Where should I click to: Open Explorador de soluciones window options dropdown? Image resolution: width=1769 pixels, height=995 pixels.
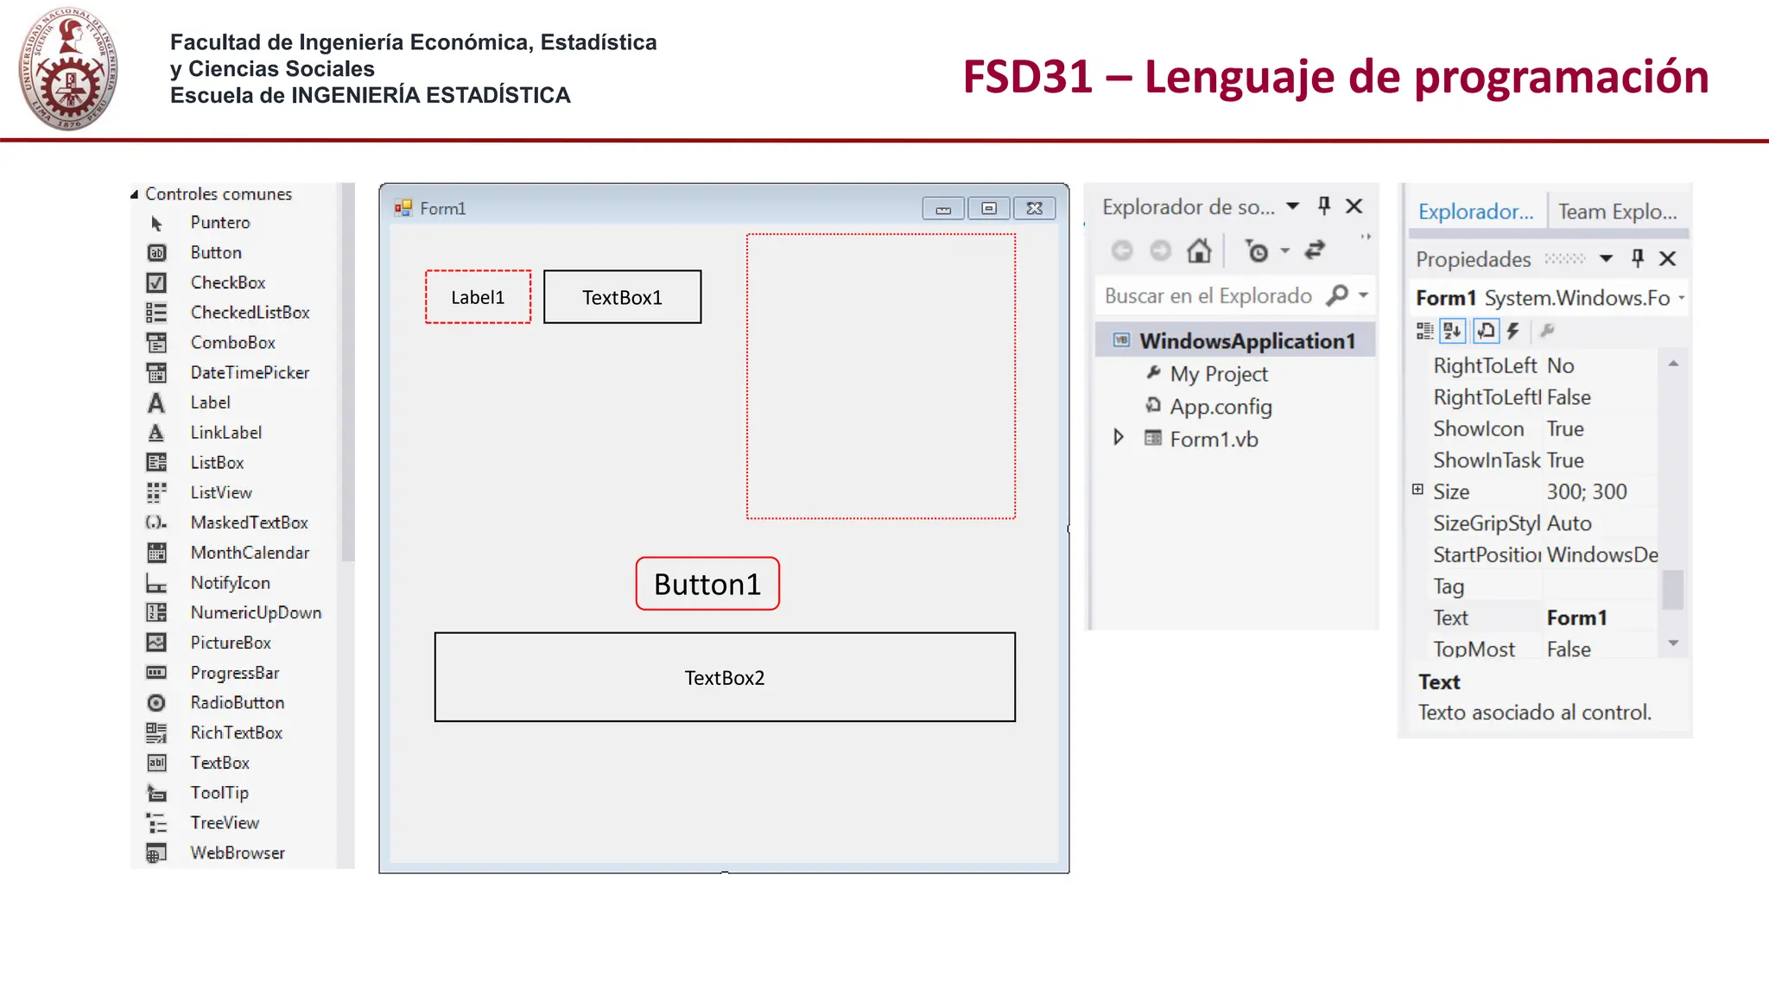click(x=1292, y=206)
